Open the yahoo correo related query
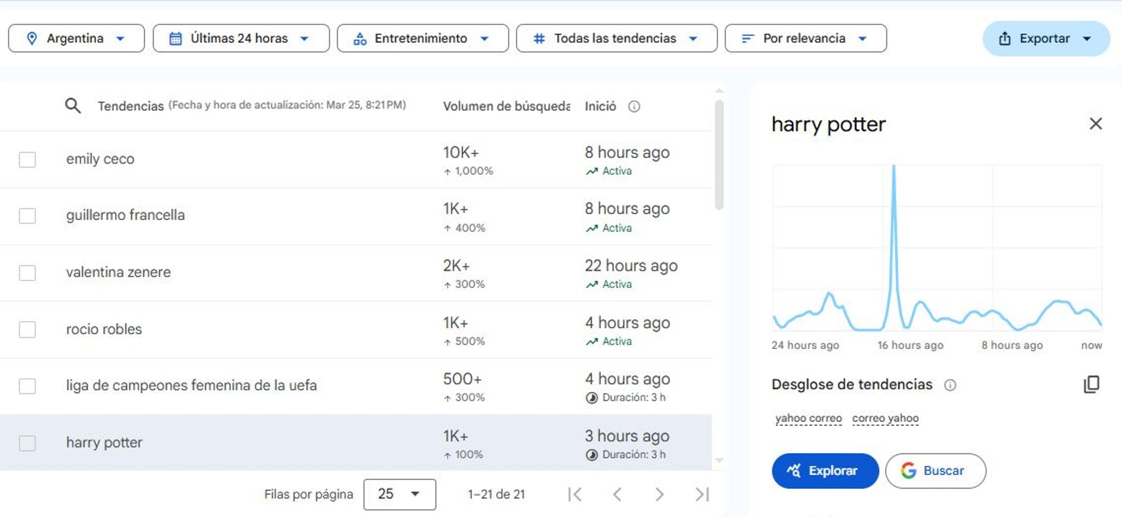1122x517 pixels. tap(809, 418)
